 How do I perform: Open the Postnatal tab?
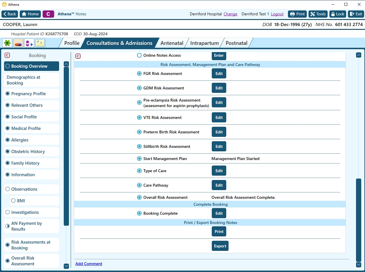(236, 43)
